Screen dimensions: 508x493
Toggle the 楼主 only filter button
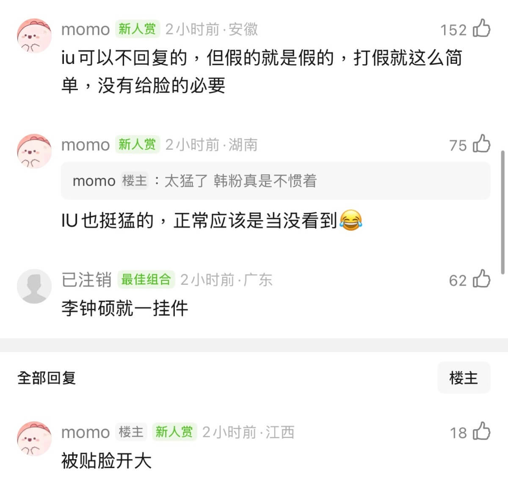(x=464, y=377)
